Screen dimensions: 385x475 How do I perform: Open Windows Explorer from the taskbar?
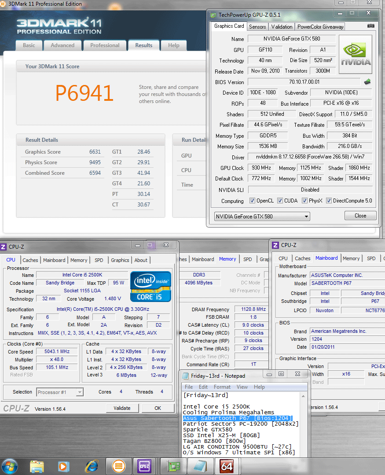37,467
